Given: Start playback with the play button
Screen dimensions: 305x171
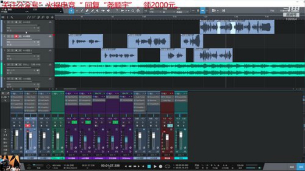Looking at the screenshot, I should point(155,166).
